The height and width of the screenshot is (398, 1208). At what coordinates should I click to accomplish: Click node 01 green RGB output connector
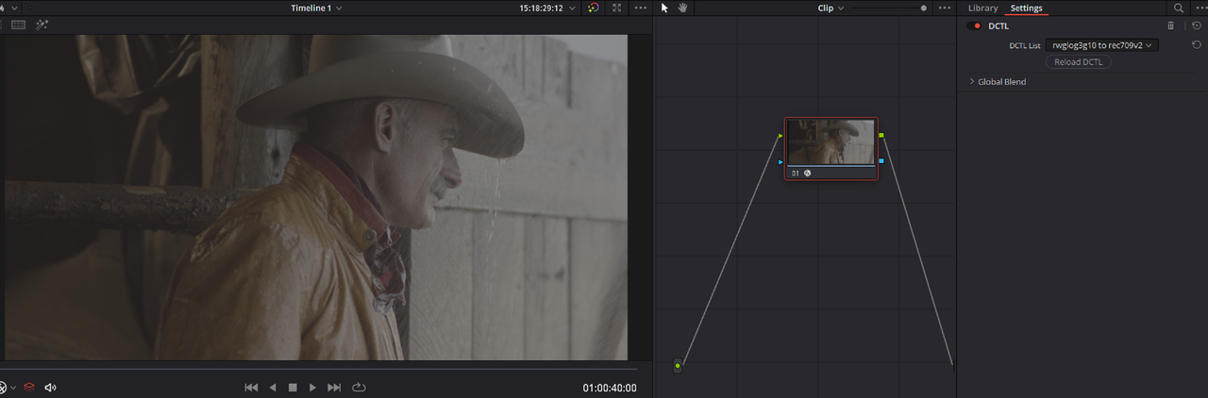881,136
